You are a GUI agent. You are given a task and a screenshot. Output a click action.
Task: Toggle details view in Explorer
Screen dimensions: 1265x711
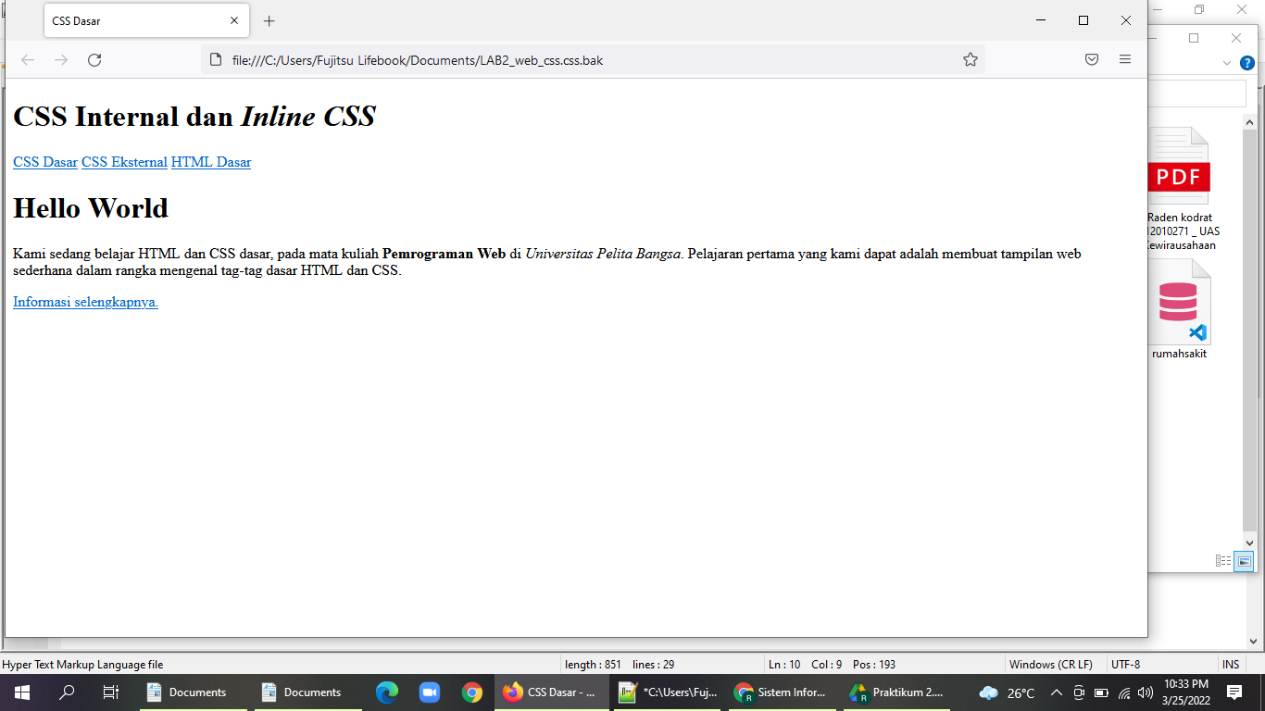click(x=1223, y=561)
